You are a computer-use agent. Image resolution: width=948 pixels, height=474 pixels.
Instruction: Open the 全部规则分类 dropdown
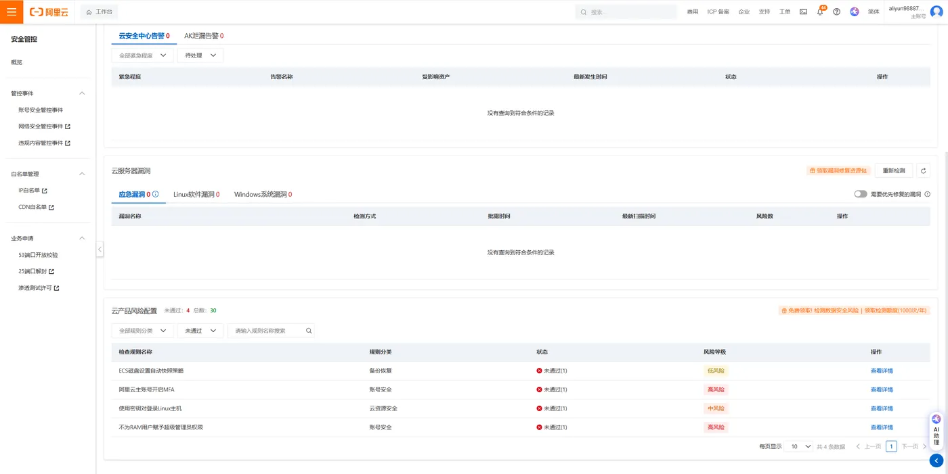pos(142,331)
